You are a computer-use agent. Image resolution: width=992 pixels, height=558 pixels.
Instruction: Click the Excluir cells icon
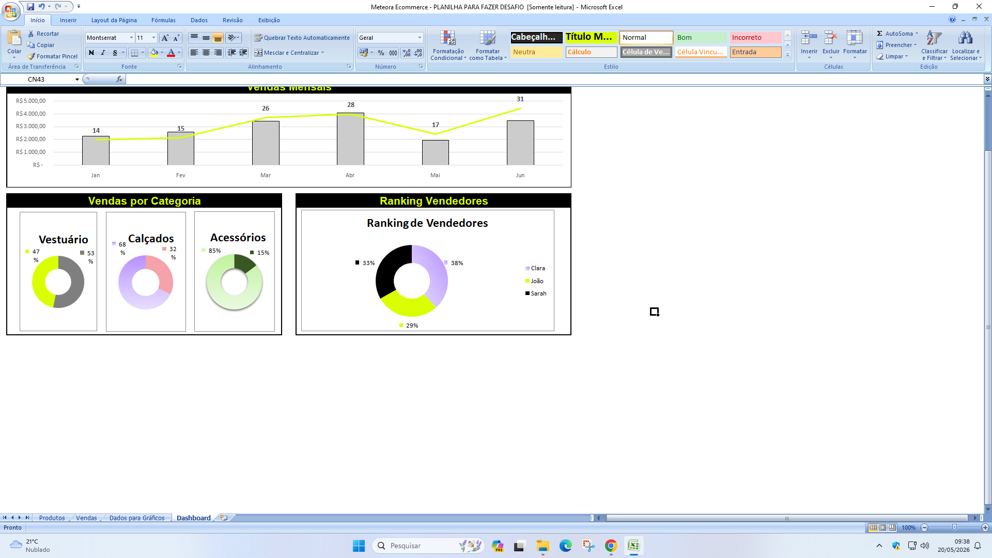(831, 38)
